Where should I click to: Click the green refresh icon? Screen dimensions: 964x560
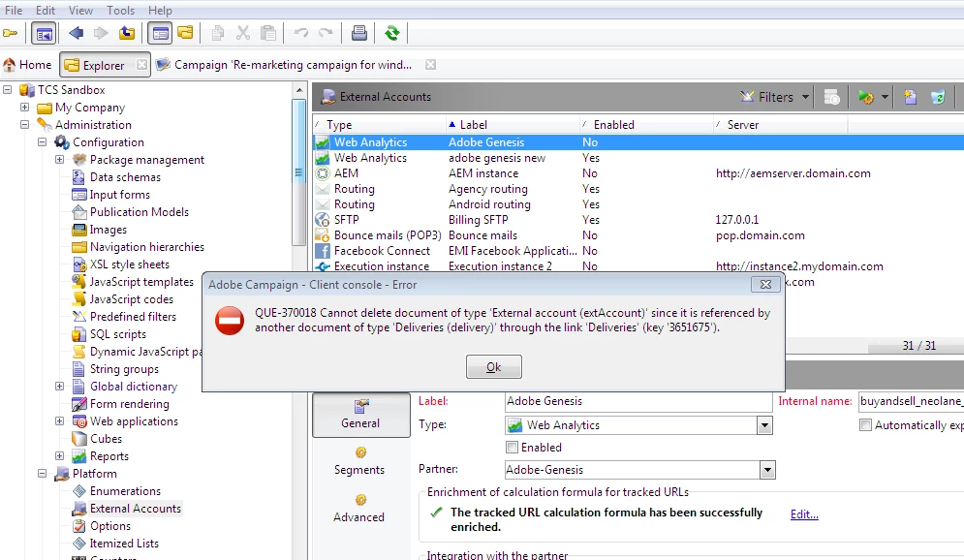pyautogui.click(x=391, y=33)
